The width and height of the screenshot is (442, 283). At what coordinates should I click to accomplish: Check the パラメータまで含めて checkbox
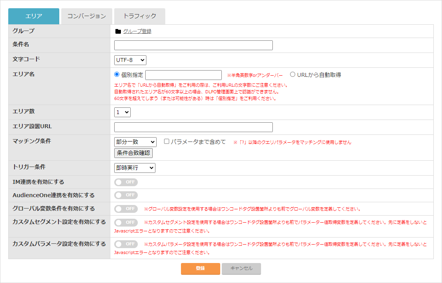pos(166,141)
